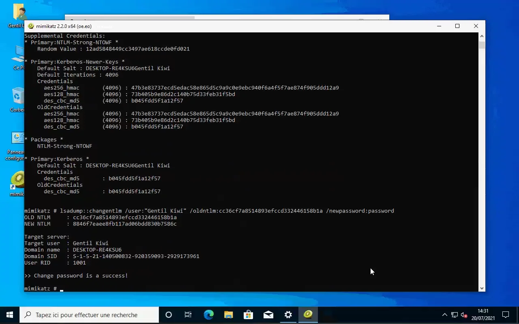The height and width of the screenshot is (324, 519).
Task: Click the final 'mimikatz #' prompt line
Action: (44, 289)
